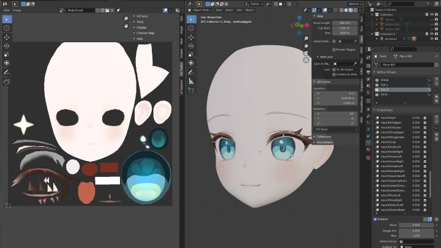Click the Plane.001 mesh name field

point(407,65)
